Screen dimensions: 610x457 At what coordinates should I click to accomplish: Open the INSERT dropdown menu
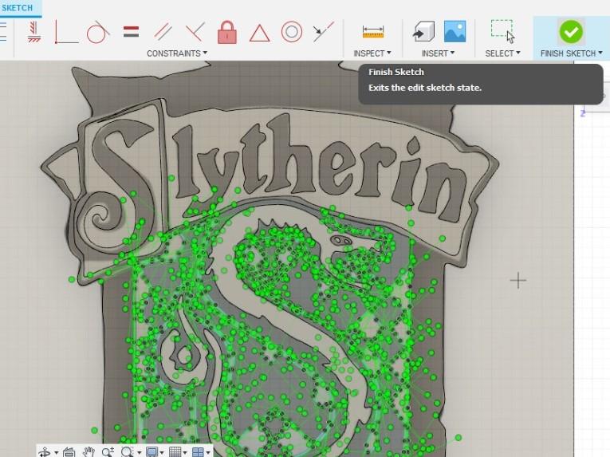[438, 53]
